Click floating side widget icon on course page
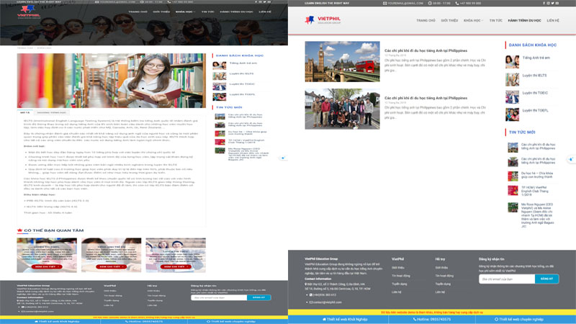Image resolution: width=576 pixels, height=324 pixels. point(282,158)
